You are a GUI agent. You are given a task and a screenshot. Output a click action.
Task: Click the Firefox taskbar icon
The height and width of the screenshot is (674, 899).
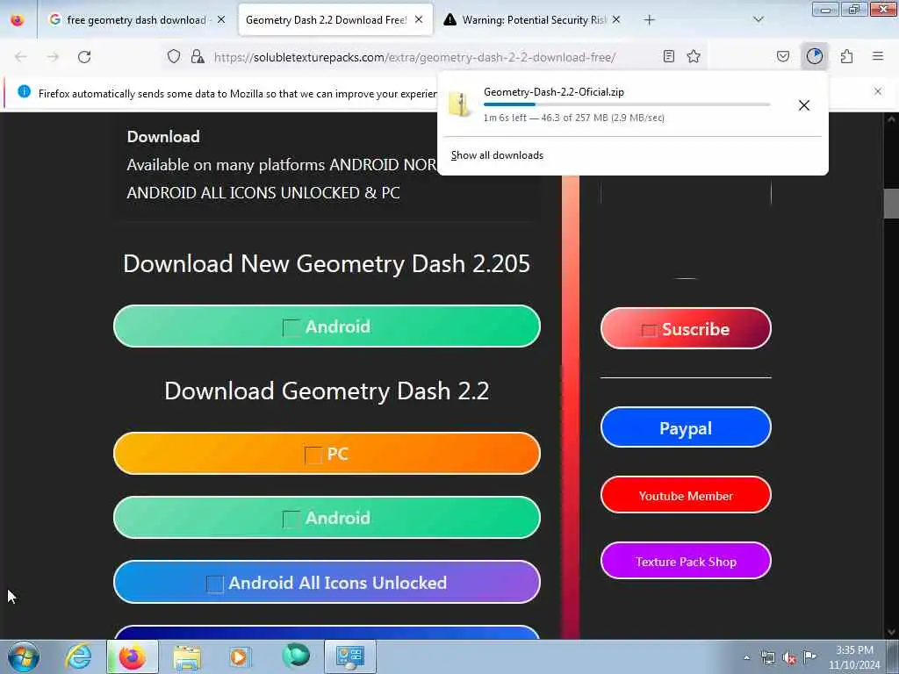pos(132,656)
